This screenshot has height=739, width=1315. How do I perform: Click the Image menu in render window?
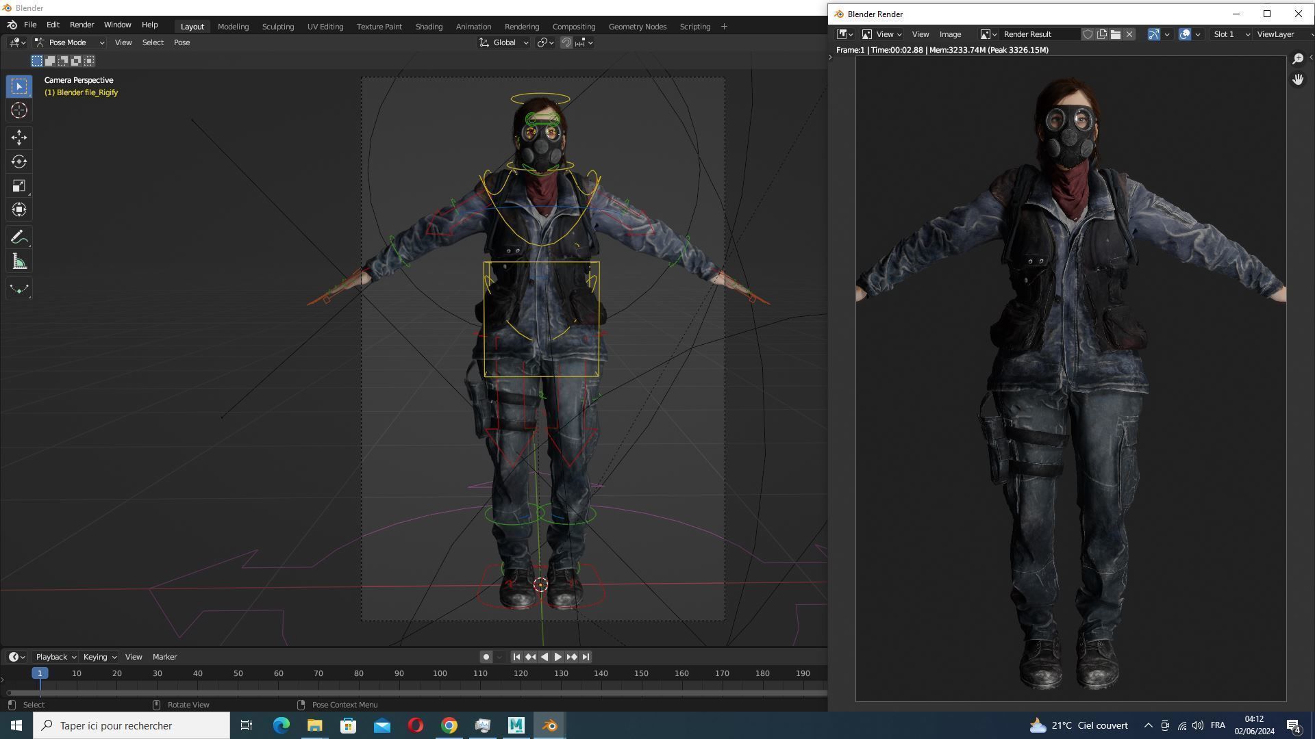click(x=949, y=34)
